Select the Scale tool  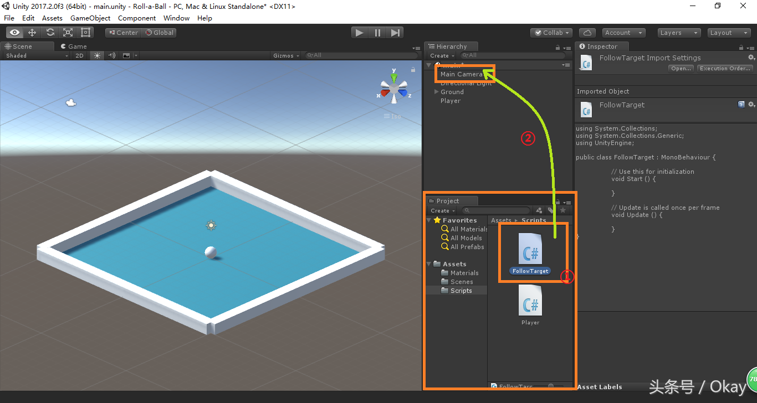(68, 33)
